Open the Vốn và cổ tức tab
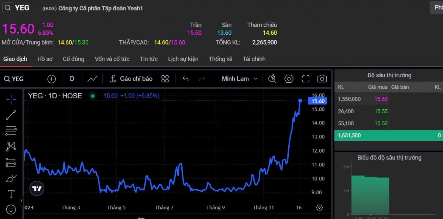443x219 pixels. 112,59
